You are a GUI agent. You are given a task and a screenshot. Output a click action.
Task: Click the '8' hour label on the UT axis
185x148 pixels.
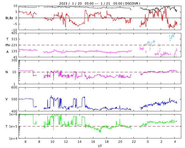coord(39,142)
